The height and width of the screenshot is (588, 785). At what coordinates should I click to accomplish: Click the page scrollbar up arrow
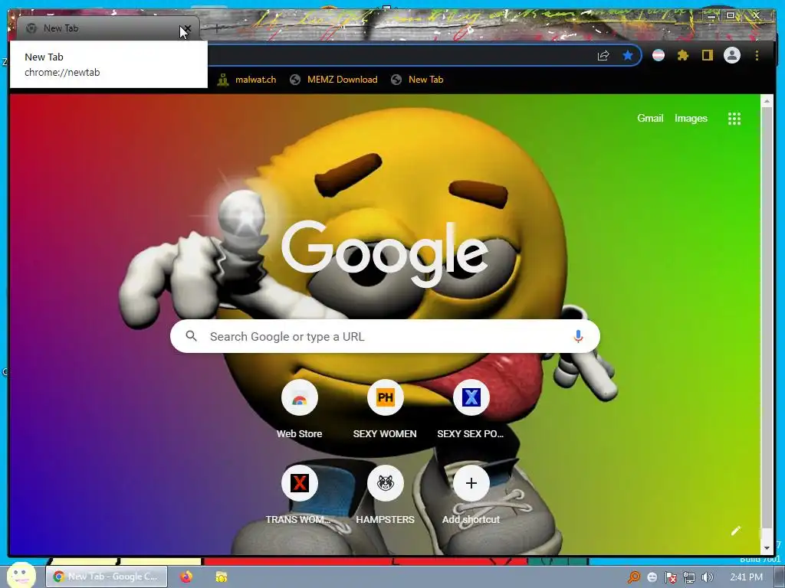click(x=767, y=101)
